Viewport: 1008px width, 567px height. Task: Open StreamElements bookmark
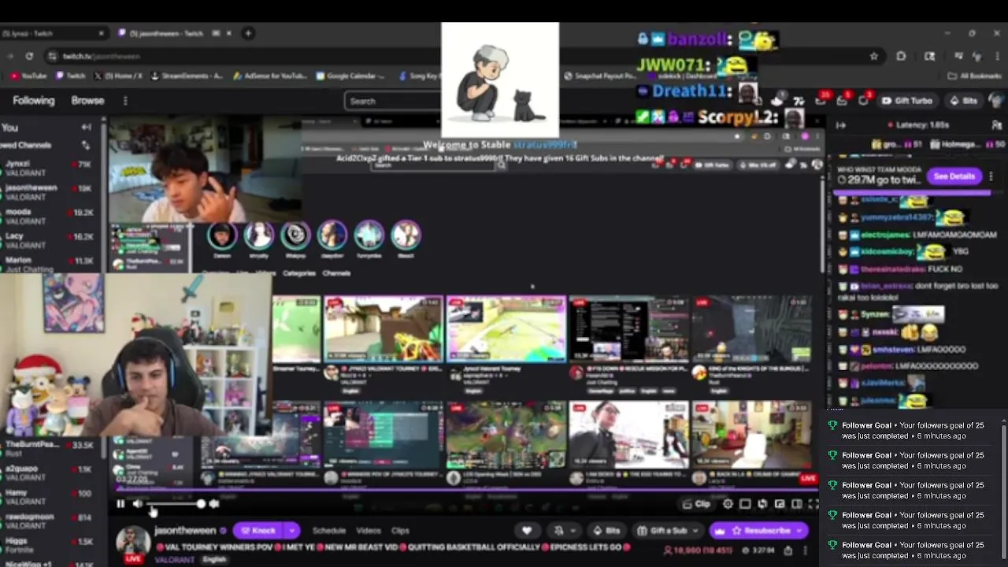coord(187,76)
